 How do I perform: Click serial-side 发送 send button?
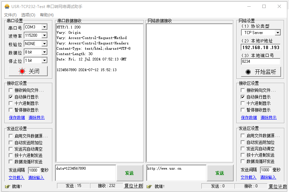click(x=130, y=173)
